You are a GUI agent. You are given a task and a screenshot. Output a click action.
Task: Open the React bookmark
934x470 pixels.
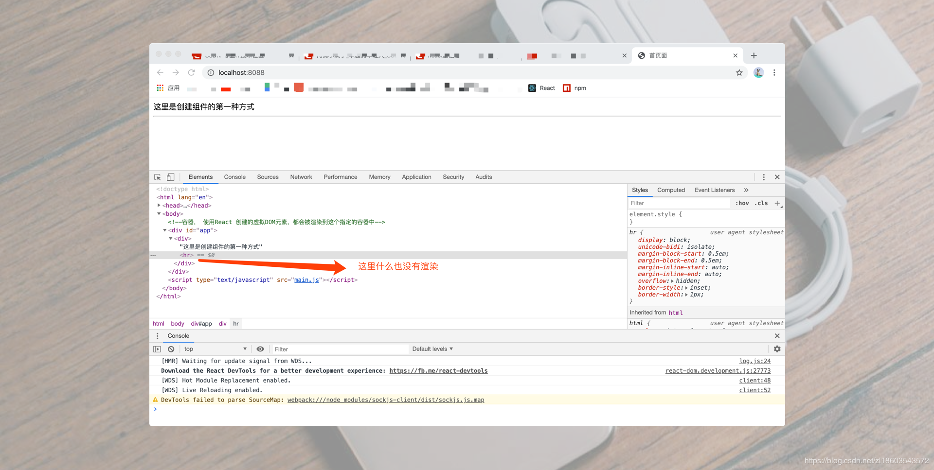[541, 88]
